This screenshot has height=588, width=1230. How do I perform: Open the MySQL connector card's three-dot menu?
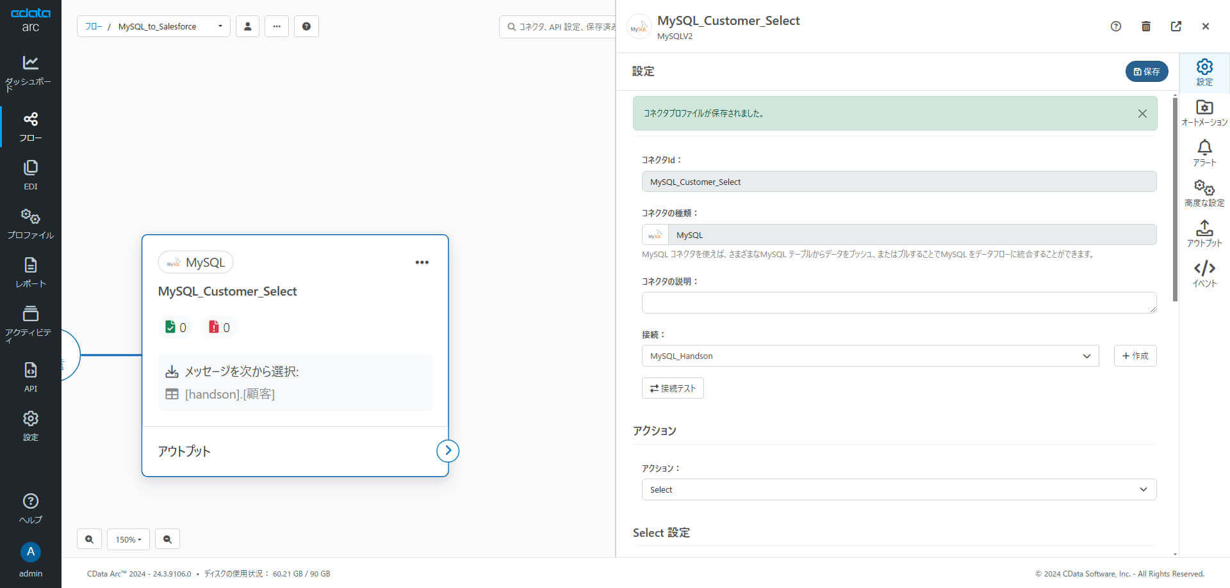(422, 262)
